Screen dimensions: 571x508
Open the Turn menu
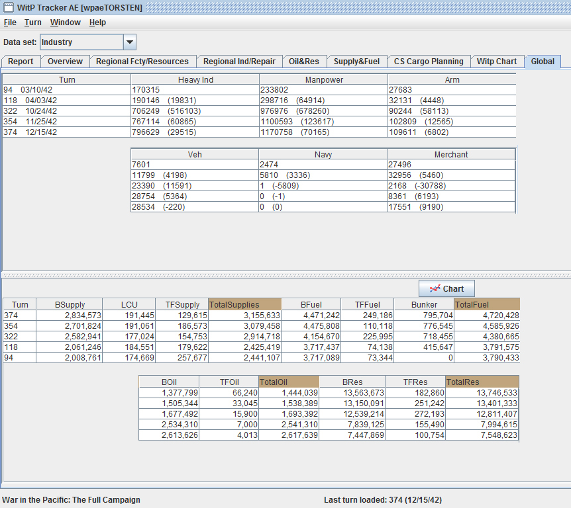pyautogui.click(x=32, y=22)
